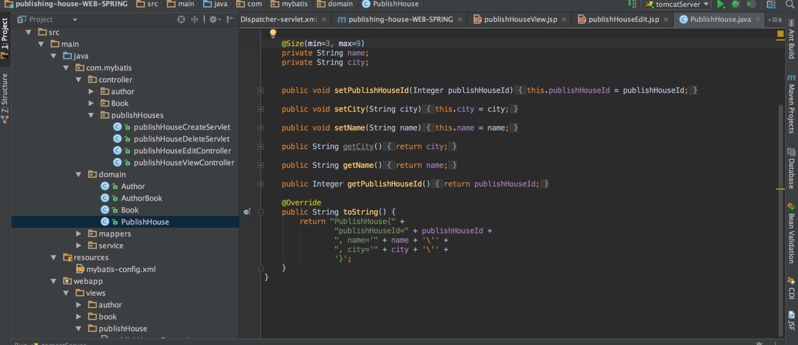Open publishHouseEditController class

click(182, 151)
